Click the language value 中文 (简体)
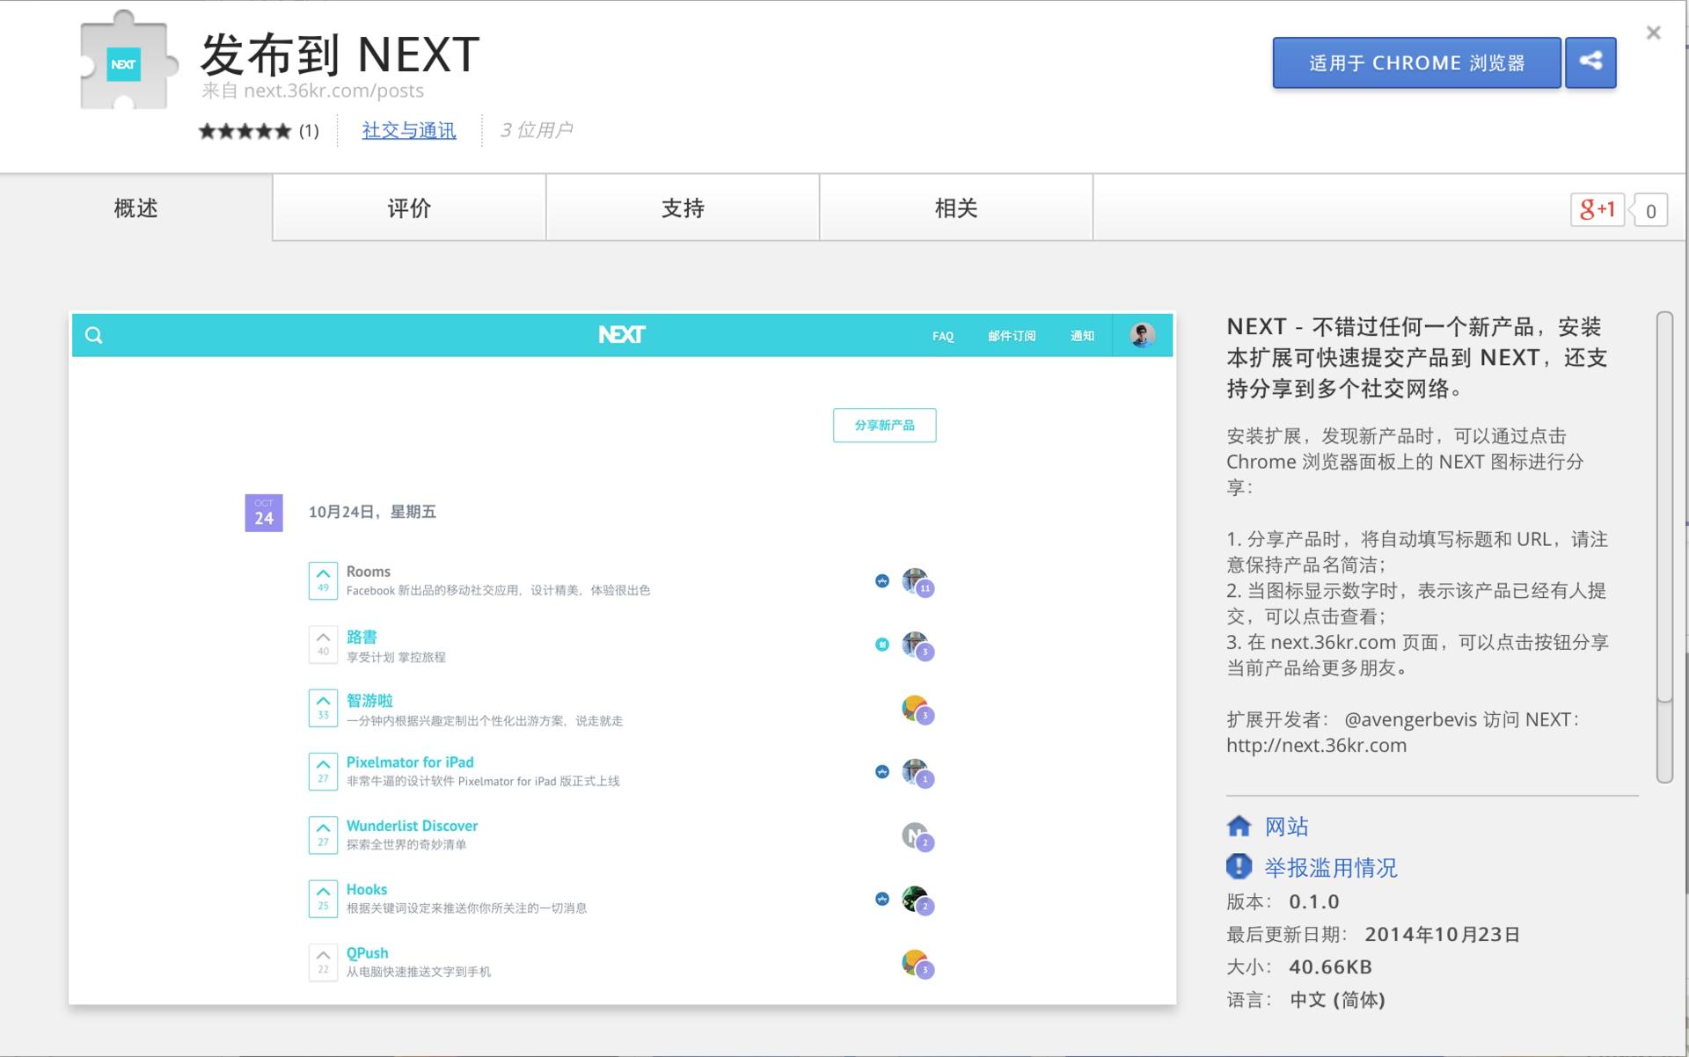 [1337, 1000]
